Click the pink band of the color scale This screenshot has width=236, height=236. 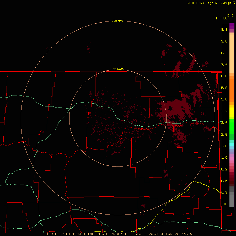pos(232,159)
